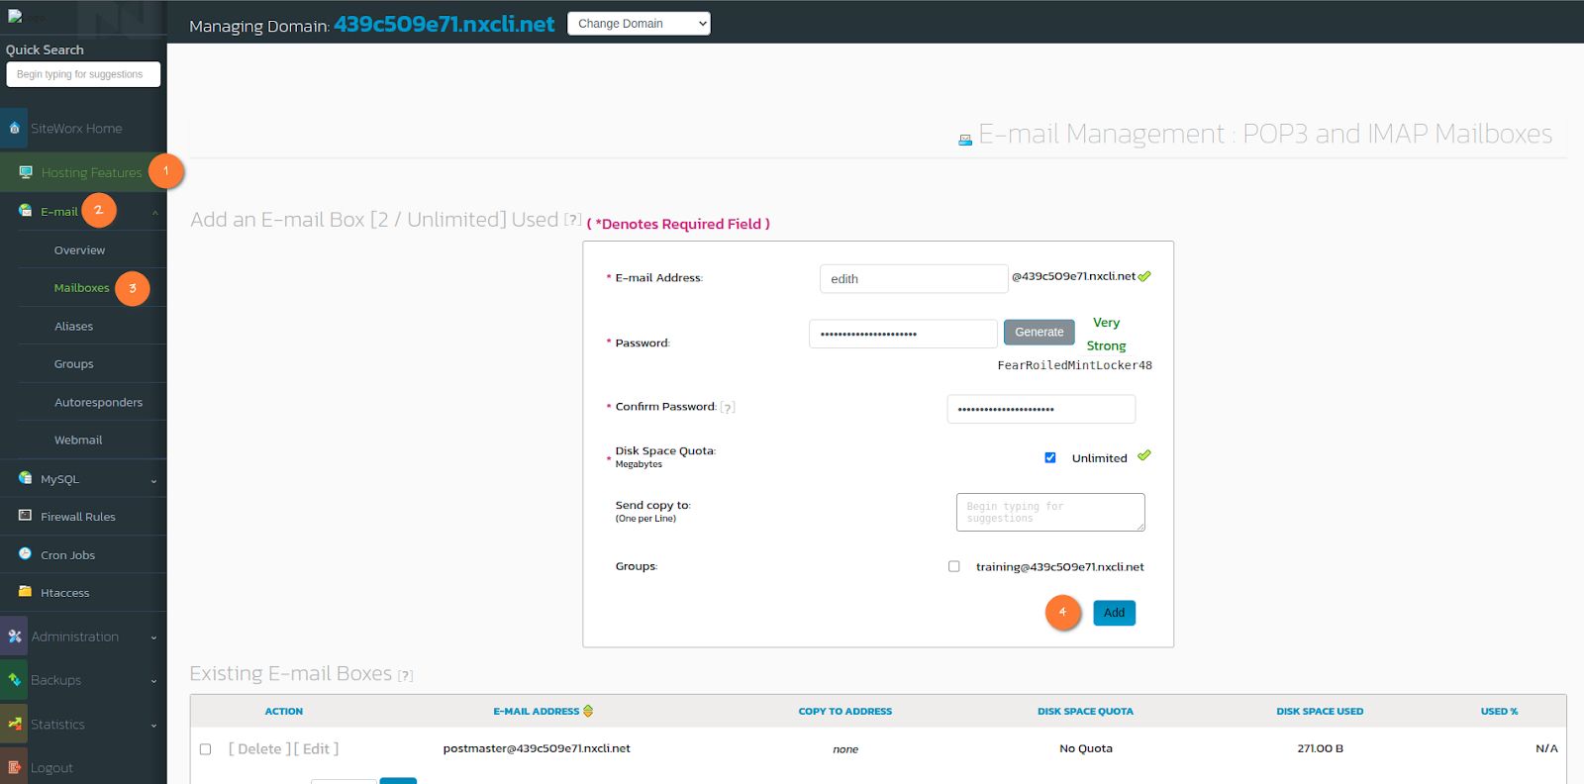Open Autoresponders menu item
Screen dimensions: 1584x784
pyautogui.click(x=98, y=403)
